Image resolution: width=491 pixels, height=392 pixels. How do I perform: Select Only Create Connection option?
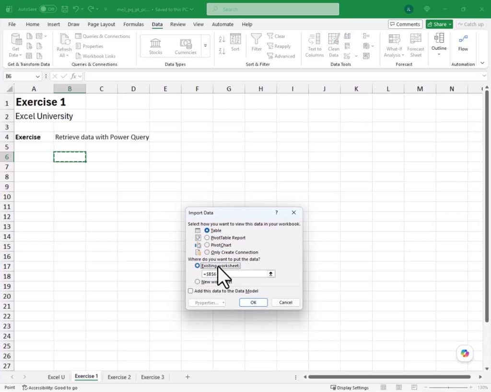(x=207, y=252)
